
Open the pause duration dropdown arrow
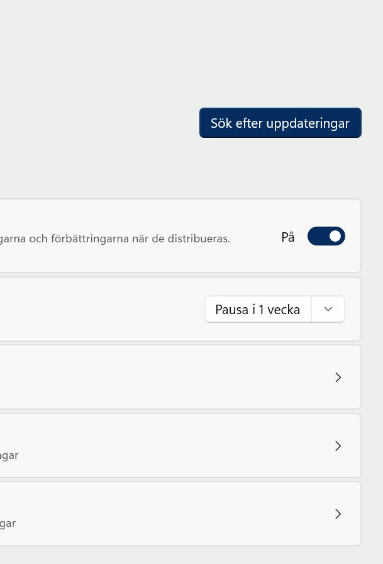click(328, 309)
